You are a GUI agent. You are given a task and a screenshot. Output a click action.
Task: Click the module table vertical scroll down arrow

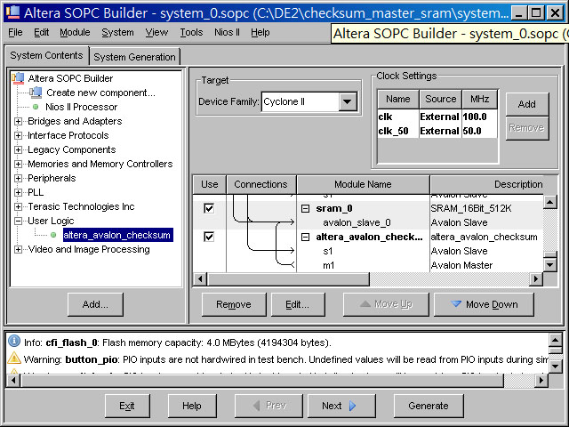pyautogui.click(x=550, y=265)
